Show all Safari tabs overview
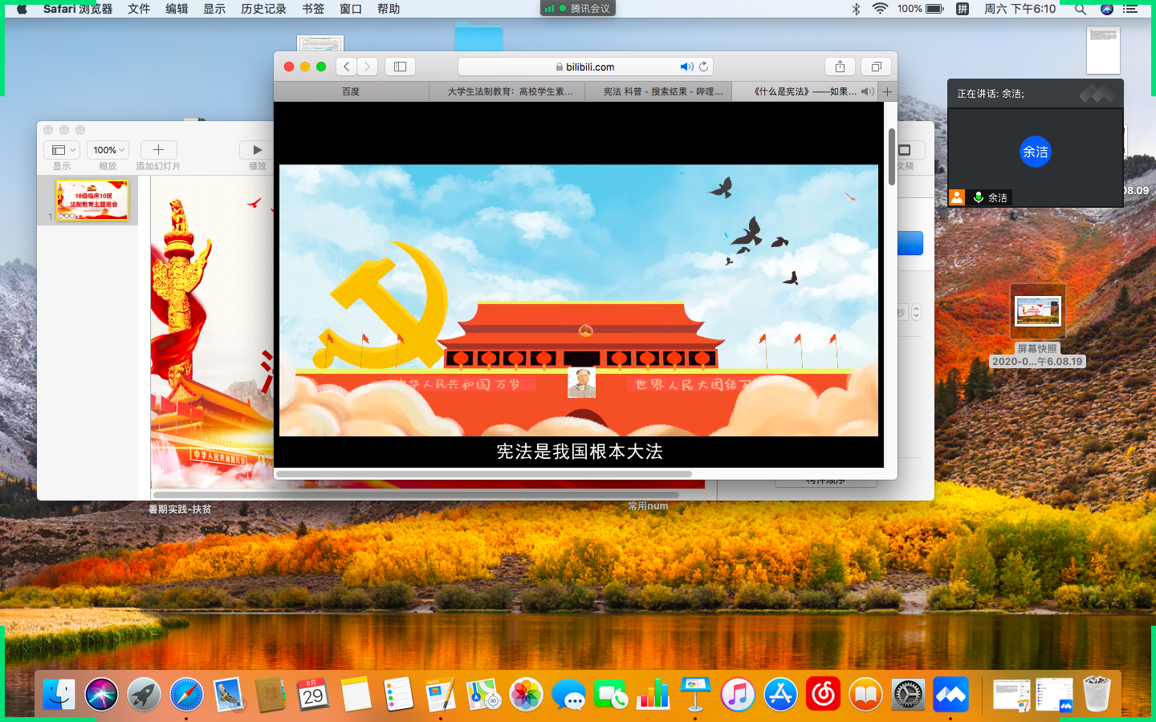 [877, 67]
